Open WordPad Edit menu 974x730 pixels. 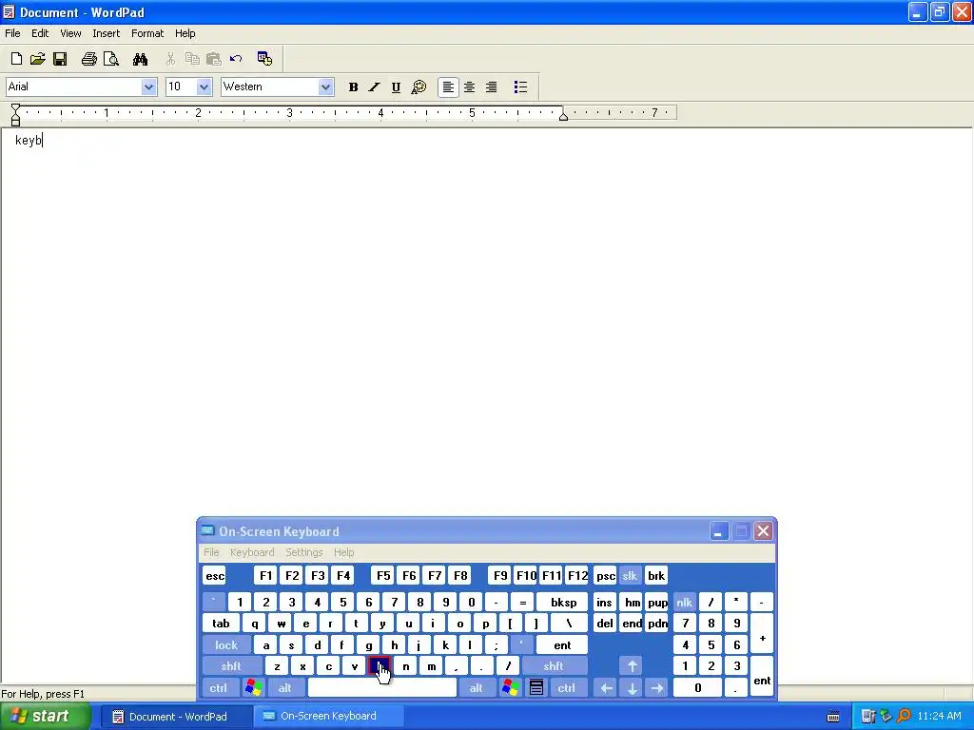pos(40,33)
